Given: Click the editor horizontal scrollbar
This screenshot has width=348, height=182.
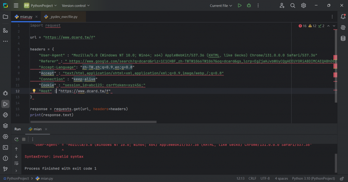Looking at the screenshot, I should [93, 122].
